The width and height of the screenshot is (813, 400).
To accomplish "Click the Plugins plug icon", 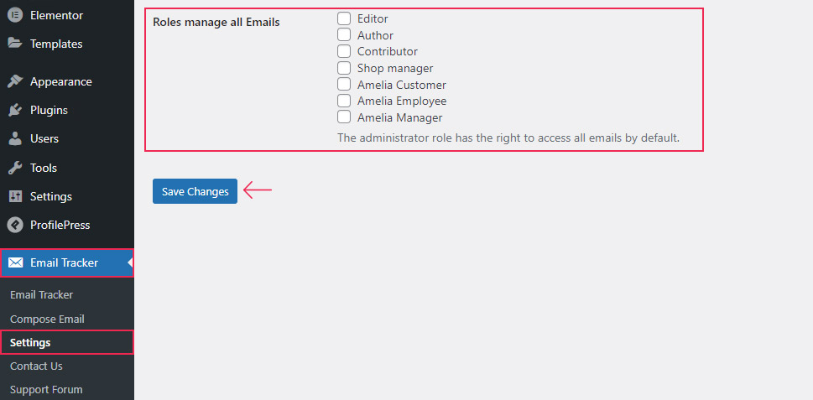I will 15,110.
